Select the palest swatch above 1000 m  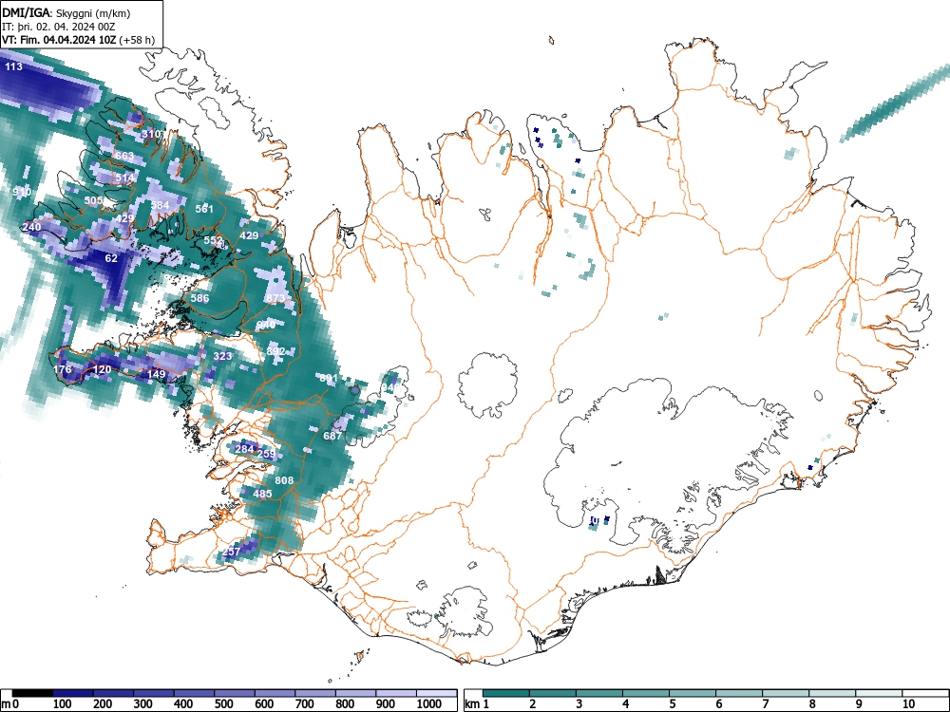[x=437, y=693]
